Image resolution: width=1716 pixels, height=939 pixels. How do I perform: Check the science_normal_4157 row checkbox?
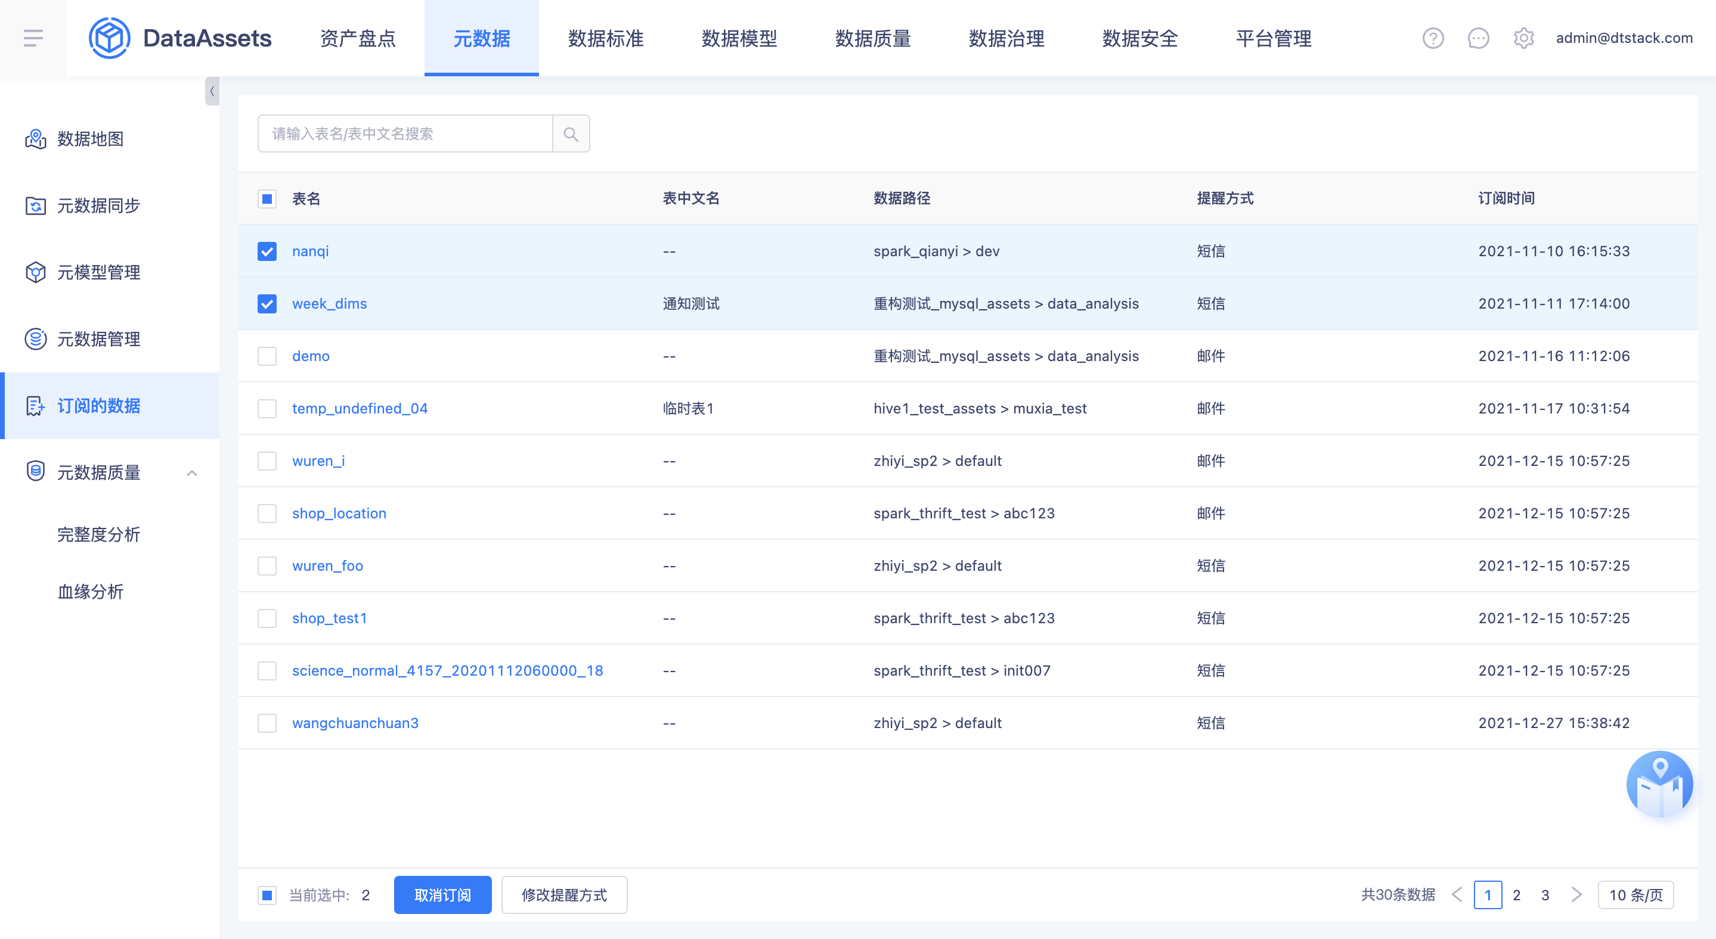(x=267, y=670)
